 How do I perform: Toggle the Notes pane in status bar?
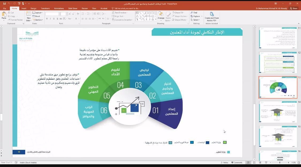click(x=224, y=162)
